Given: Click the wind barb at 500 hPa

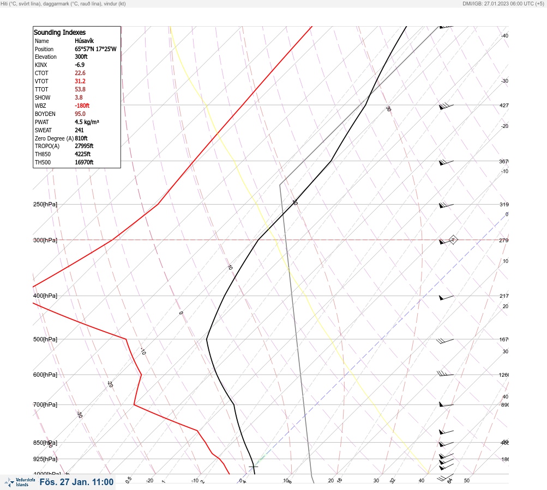Looking at the screenshot, I should pyautogui.click(x=445, y=341).
